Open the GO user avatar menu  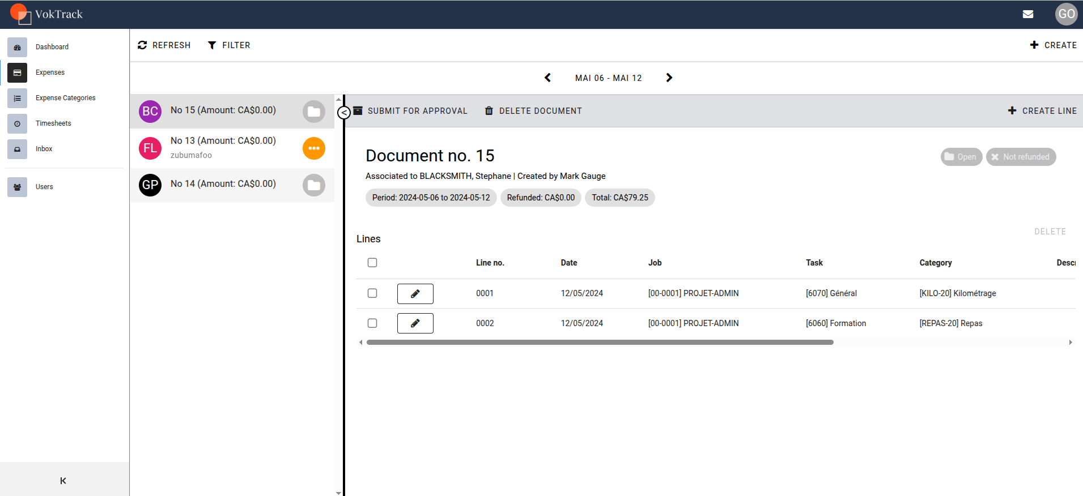click(x=1066, y=14)
